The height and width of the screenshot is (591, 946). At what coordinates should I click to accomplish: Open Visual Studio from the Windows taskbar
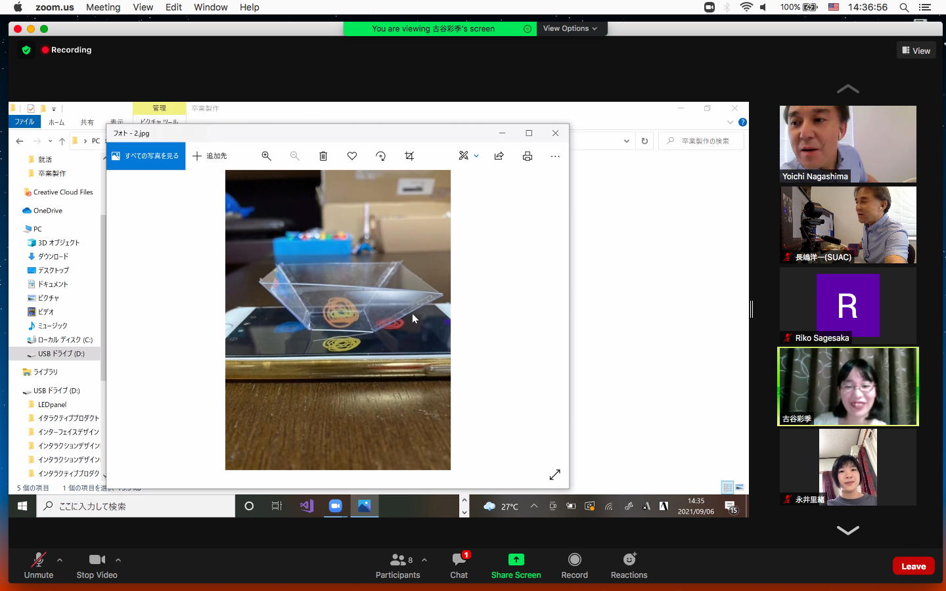pos(306,506)
